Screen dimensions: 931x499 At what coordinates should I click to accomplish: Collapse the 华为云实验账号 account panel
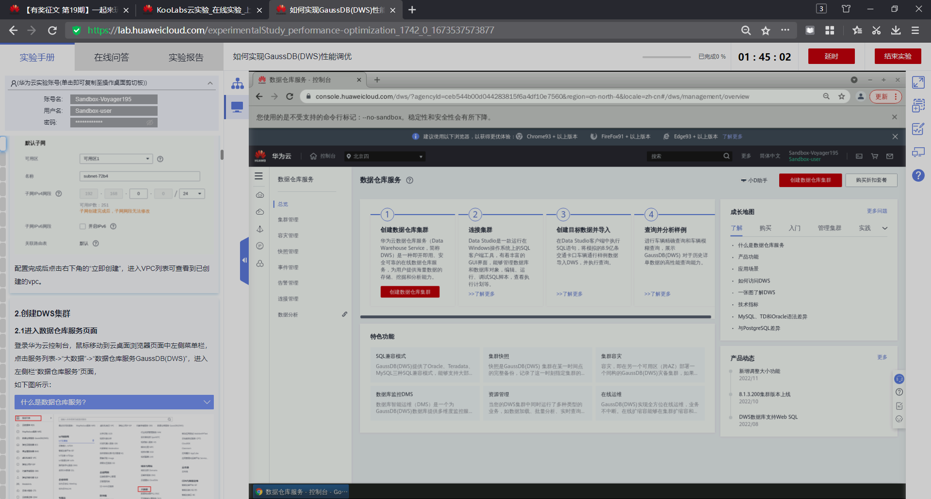[x=210, y=83]
